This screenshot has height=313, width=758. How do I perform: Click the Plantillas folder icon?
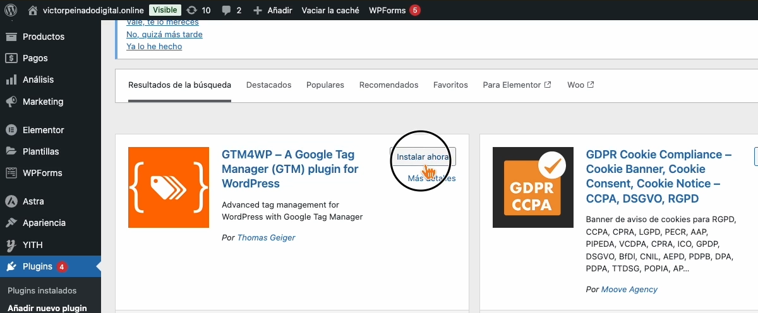(x=11, y=151)
